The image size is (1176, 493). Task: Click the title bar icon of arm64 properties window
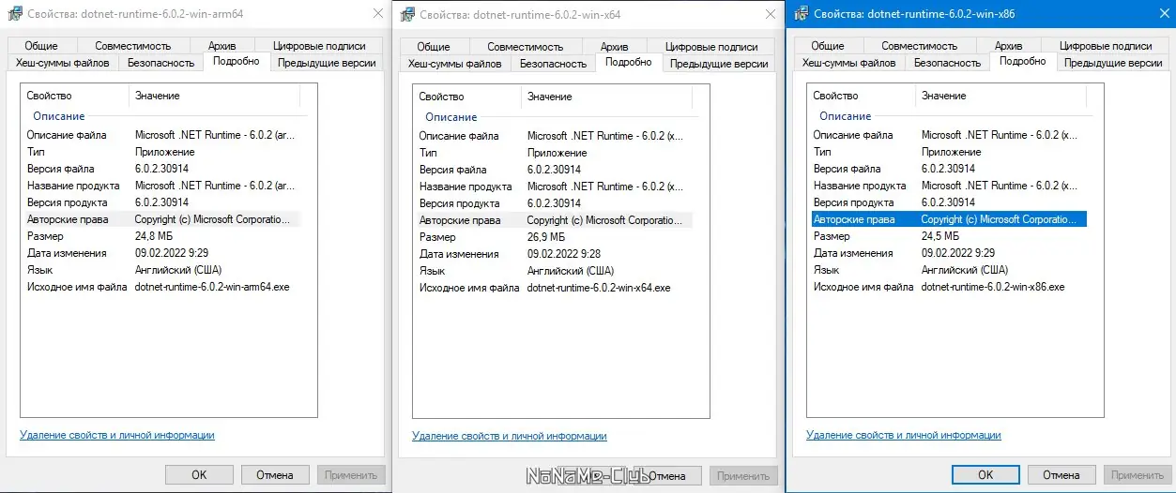(14, 15)
